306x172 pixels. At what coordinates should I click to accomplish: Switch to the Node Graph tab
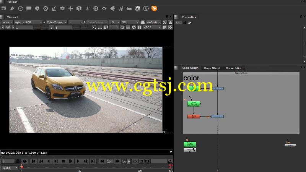click(190, 68)
